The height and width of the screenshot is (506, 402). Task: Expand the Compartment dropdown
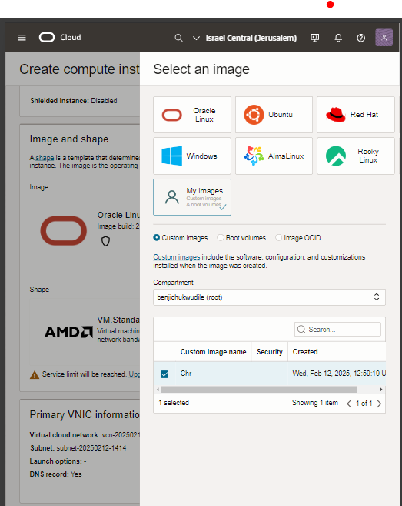tap(269, 297)
